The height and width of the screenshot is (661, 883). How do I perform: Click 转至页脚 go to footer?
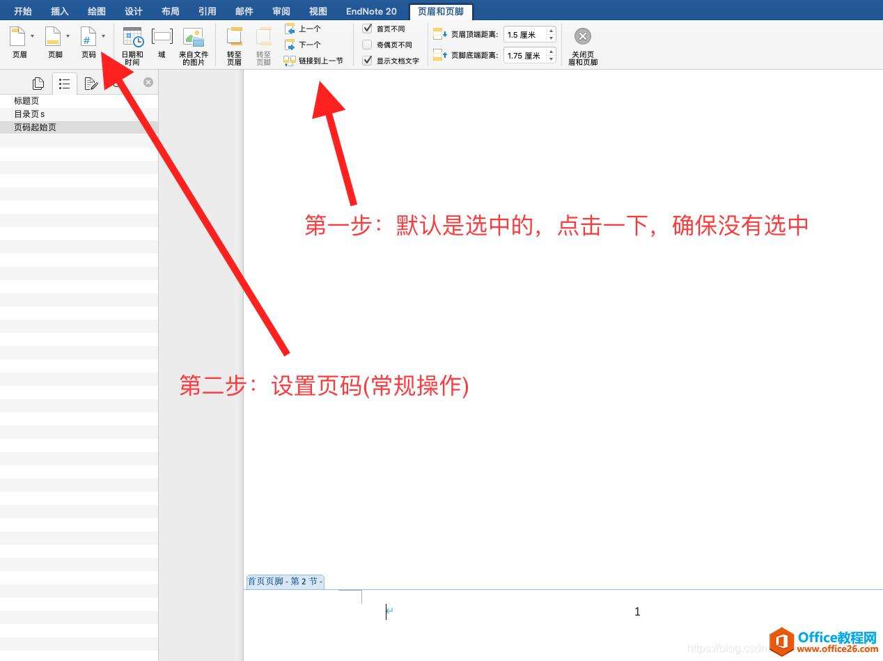point(263,47)
